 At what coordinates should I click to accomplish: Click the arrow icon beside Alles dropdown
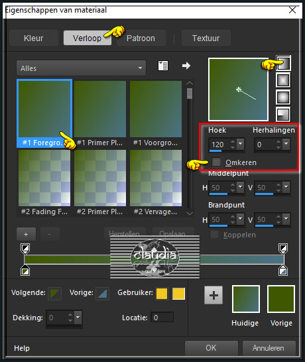coord(186,66)
